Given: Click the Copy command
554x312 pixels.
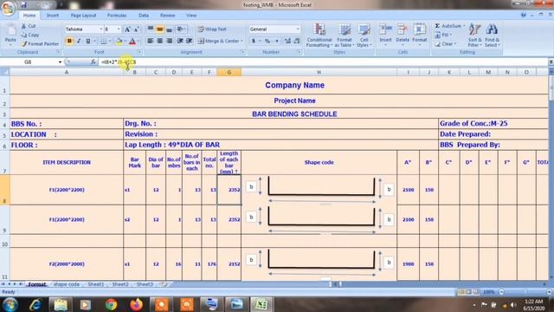Looking at the screenshot, I should point(30,35).
